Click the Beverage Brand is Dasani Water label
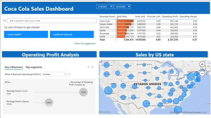This screenshot has width=211, height=118. pos(17,103)
